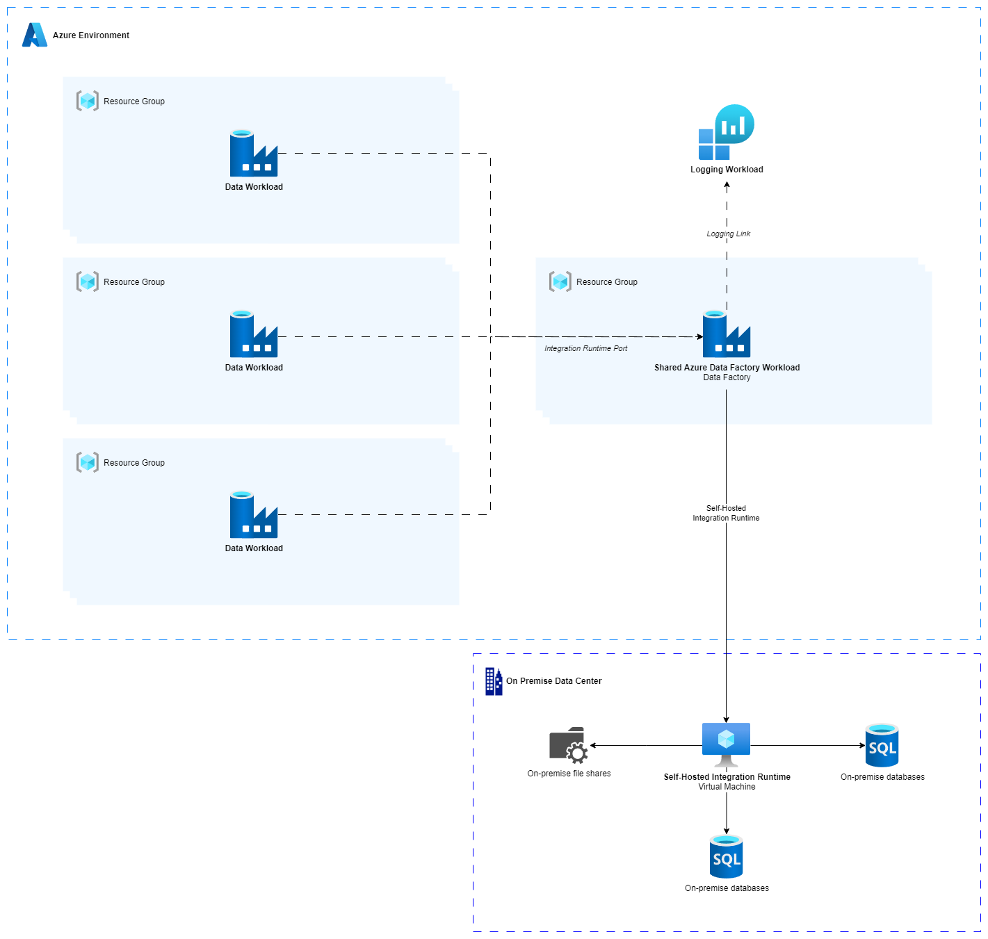Select Data Workload label in bottom group
Screen dimensions: 988x939
254,548
